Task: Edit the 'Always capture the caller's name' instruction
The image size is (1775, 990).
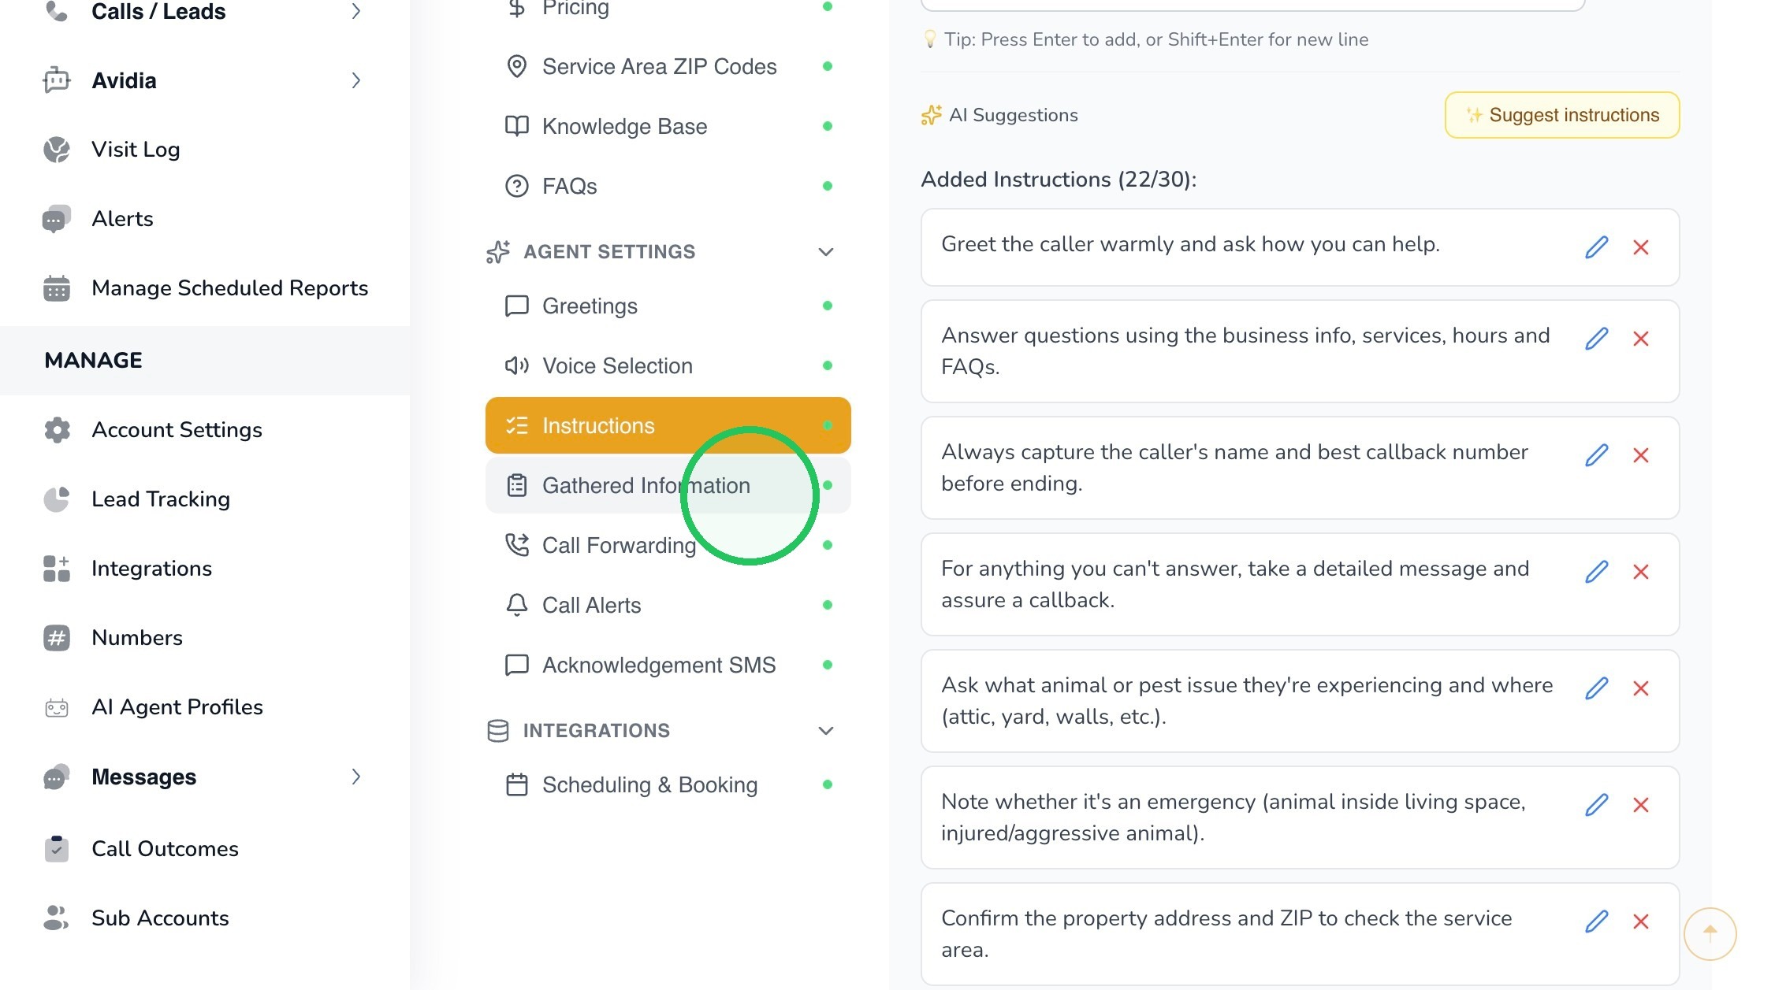Action: [x=1596, y=455]
